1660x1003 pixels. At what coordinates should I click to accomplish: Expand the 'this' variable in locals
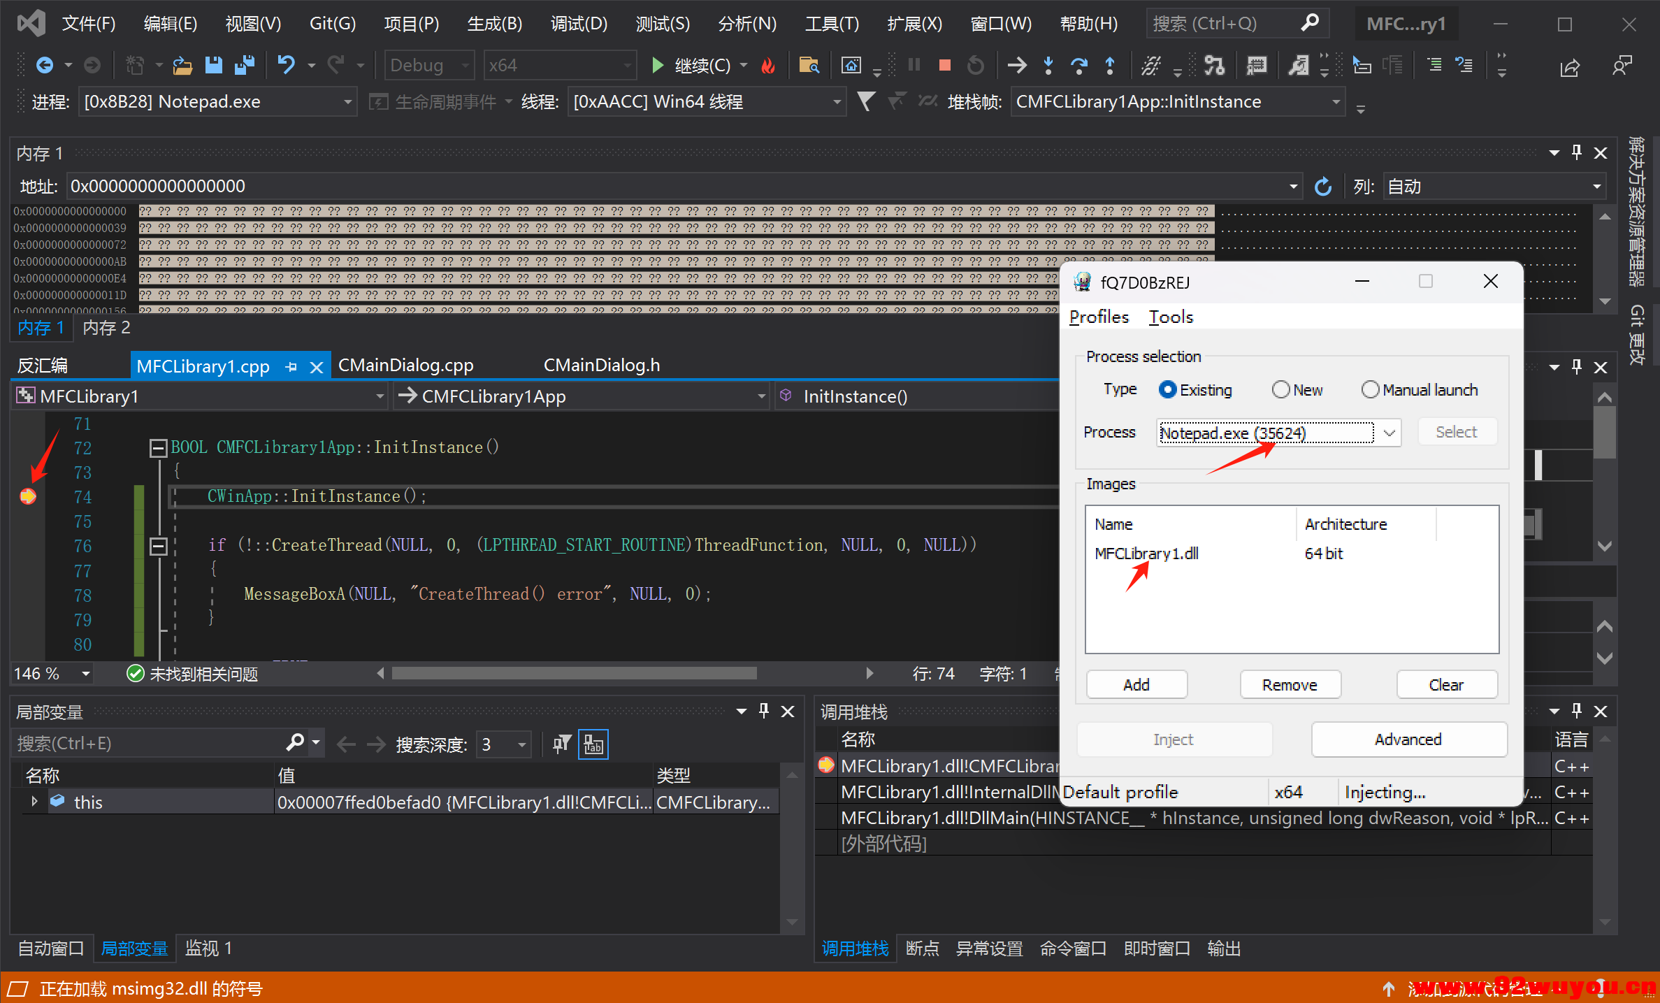[x=34, y=802]
